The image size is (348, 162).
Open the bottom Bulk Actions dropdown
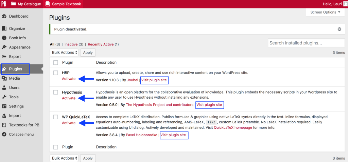coord(64,158)
